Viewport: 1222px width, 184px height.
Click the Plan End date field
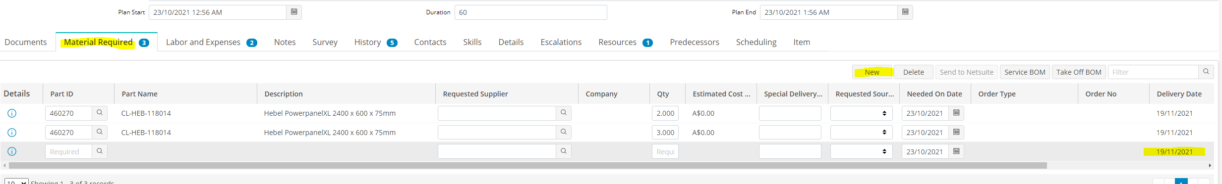[x=829, y=12]
